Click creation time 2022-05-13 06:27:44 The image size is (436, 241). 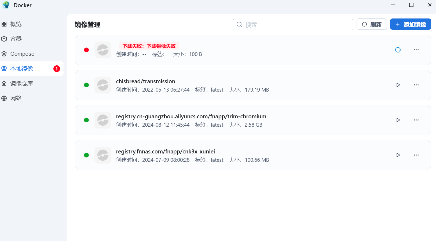point(166,90)
